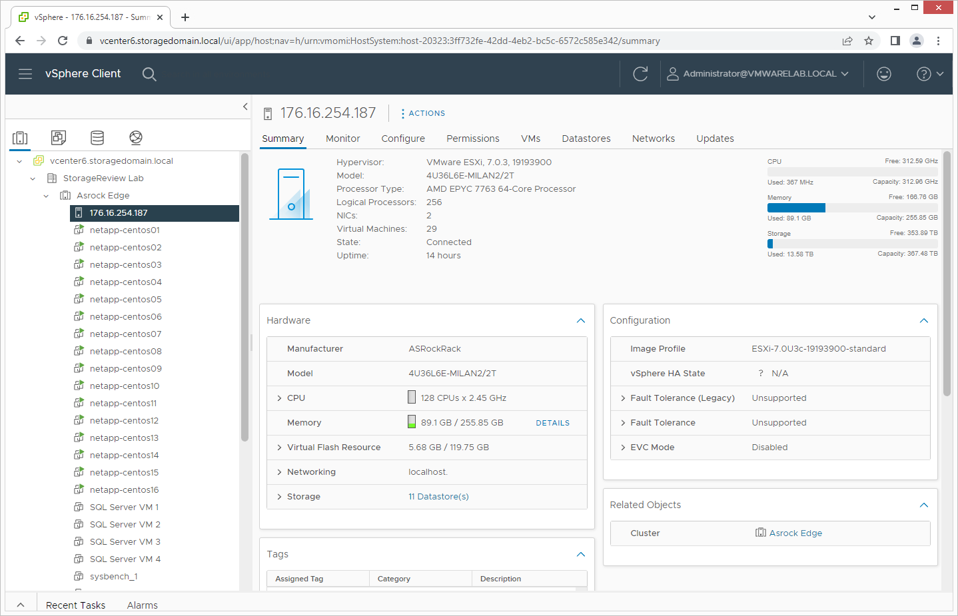This screenshot has height=616, width=958.
Task: Expand the bottom tasks panel chevron
Action: [x=21, y=605]
